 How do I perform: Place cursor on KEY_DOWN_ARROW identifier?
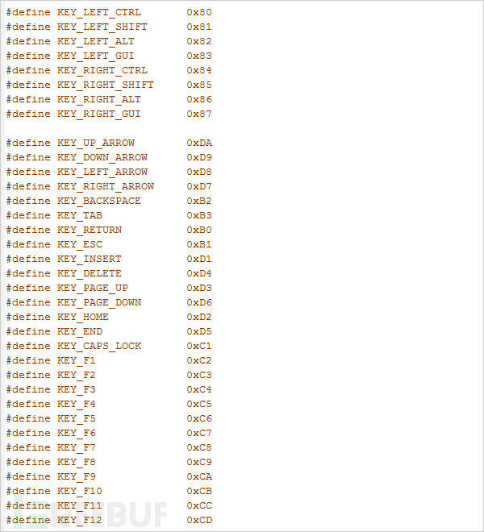coord(102,157)
